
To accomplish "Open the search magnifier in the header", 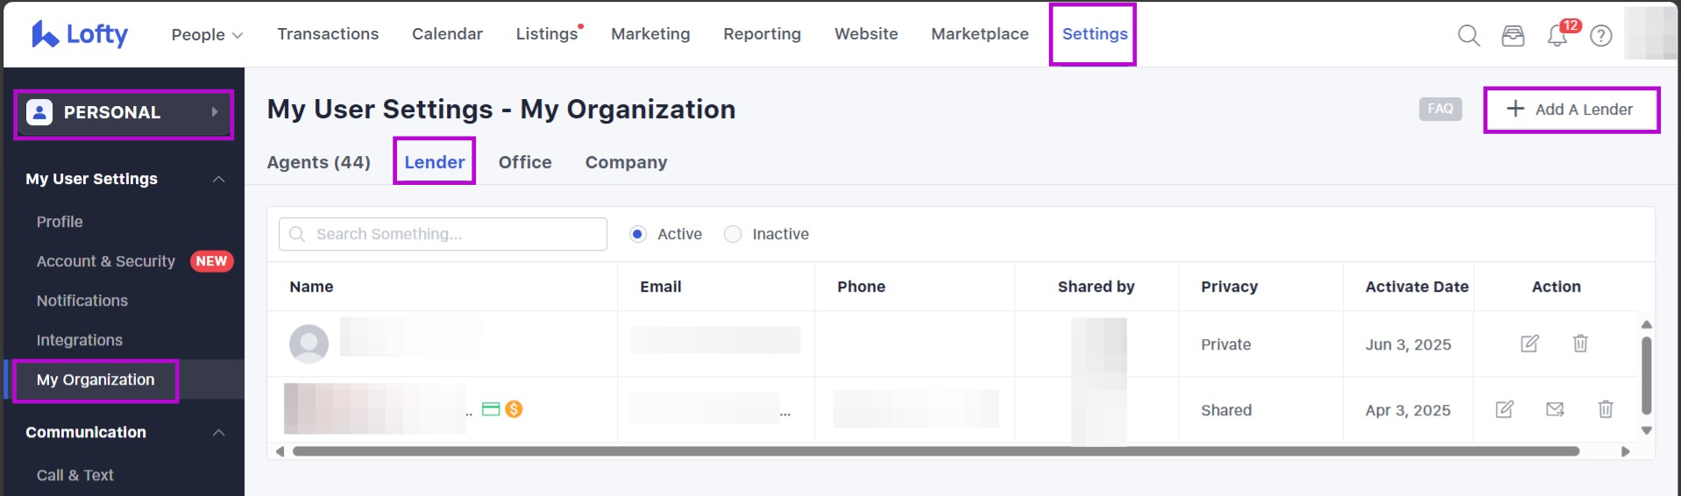I will point(1468,35).
